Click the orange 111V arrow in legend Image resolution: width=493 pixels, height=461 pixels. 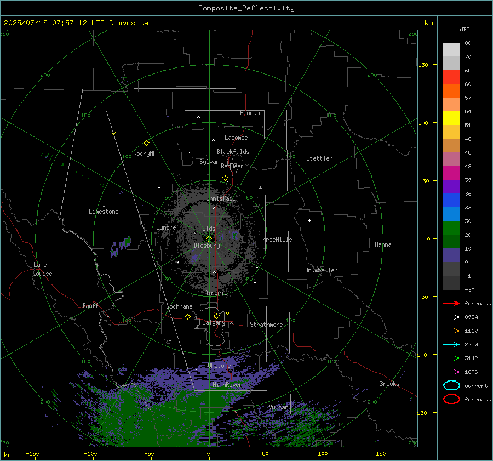[451, 331]
